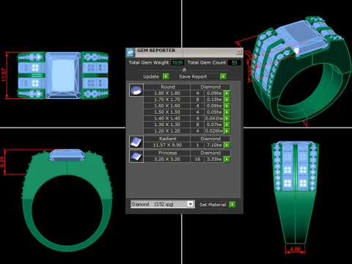Click the Total Gem Weight value 10.91
Viewport: 352px width, 264px height.
click(177, 62)
